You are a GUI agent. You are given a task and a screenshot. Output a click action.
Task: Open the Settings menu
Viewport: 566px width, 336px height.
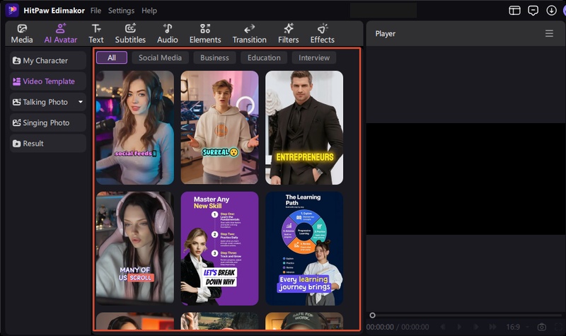[x=121, y=11]
